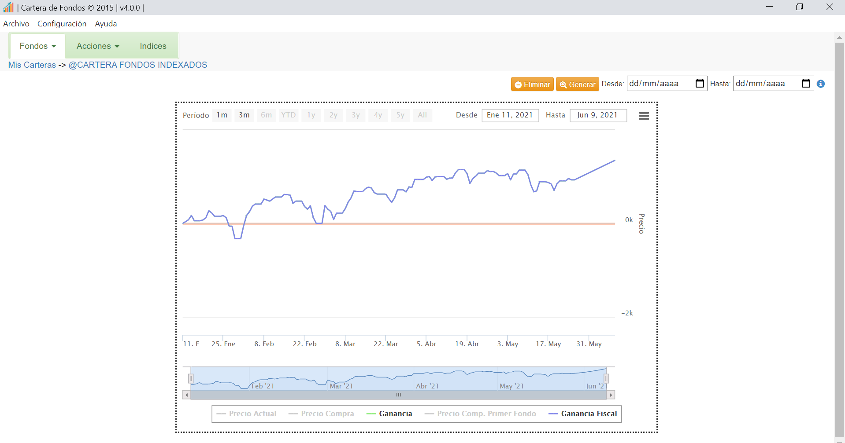Click the Generar button
Screen dimensions: 845x443
[578, 84]
